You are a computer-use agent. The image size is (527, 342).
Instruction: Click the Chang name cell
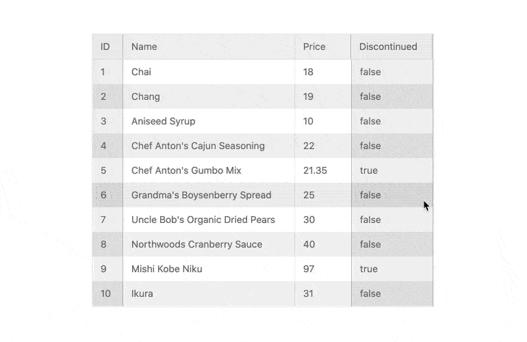pos(146,96)
